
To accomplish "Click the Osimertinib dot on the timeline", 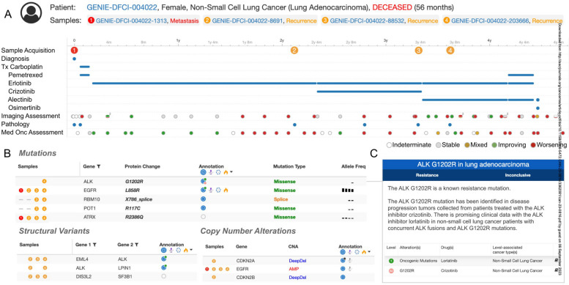I will [x=538, y=108].
